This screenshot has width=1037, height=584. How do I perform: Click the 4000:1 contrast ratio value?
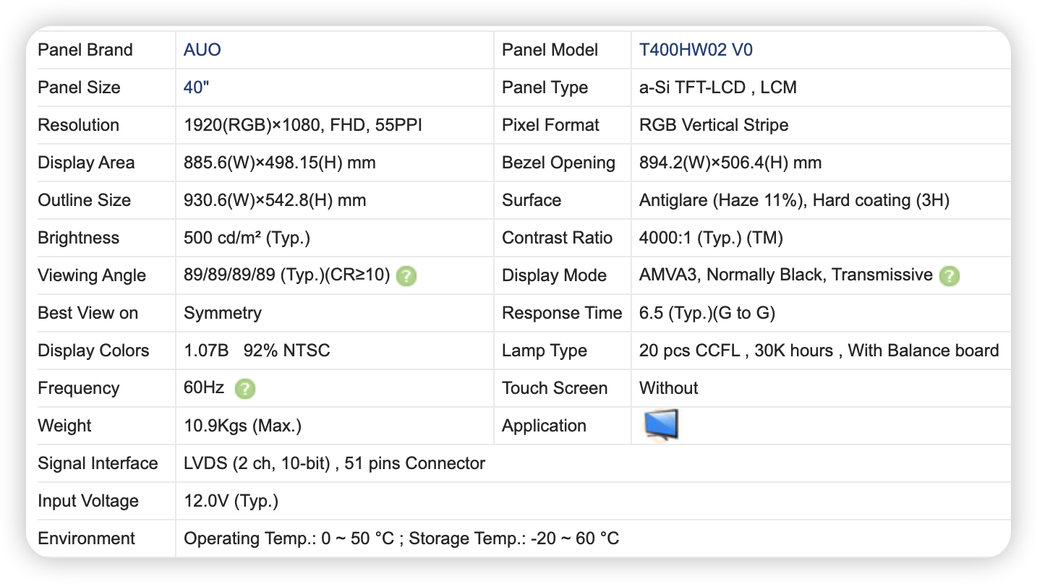[x=711, y=238]
